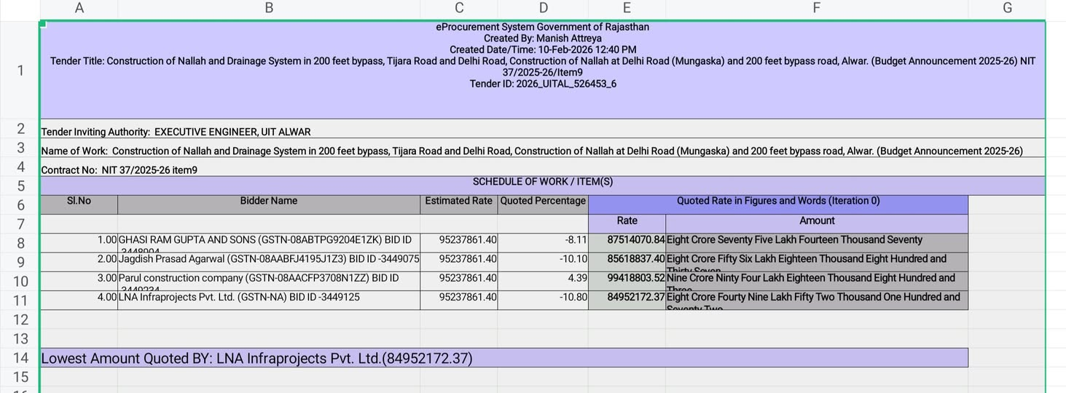Select column B header

point(269,8)
